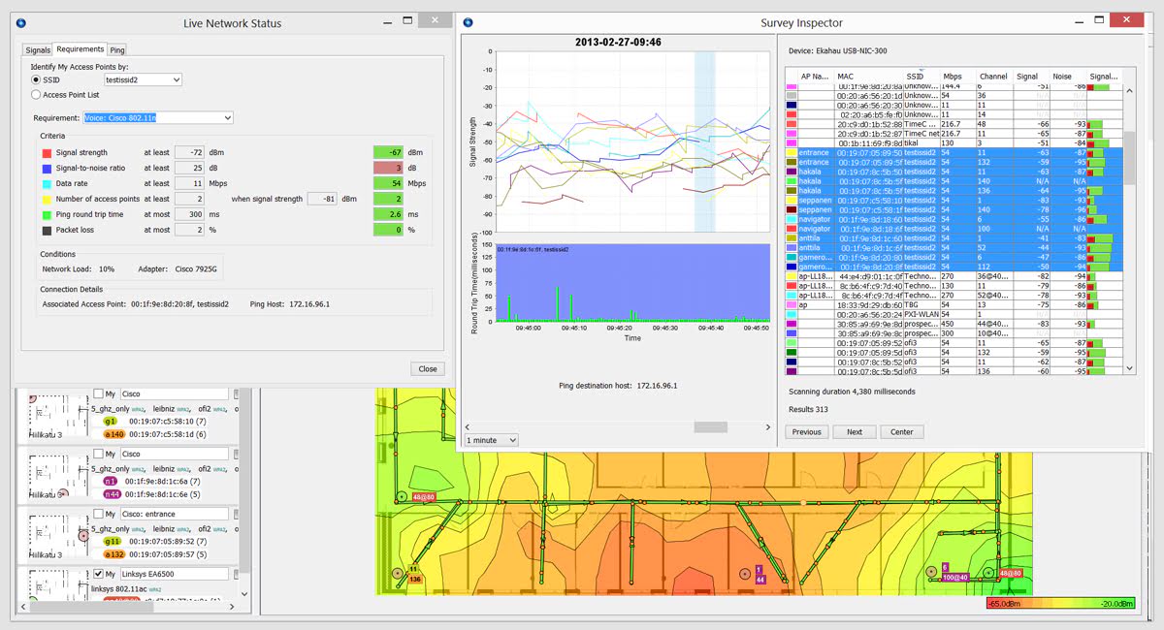Screen dimensions: 1164x630
Task: Sort table by MAC column header
Action: pyautogui.click(x=867, y=76)
